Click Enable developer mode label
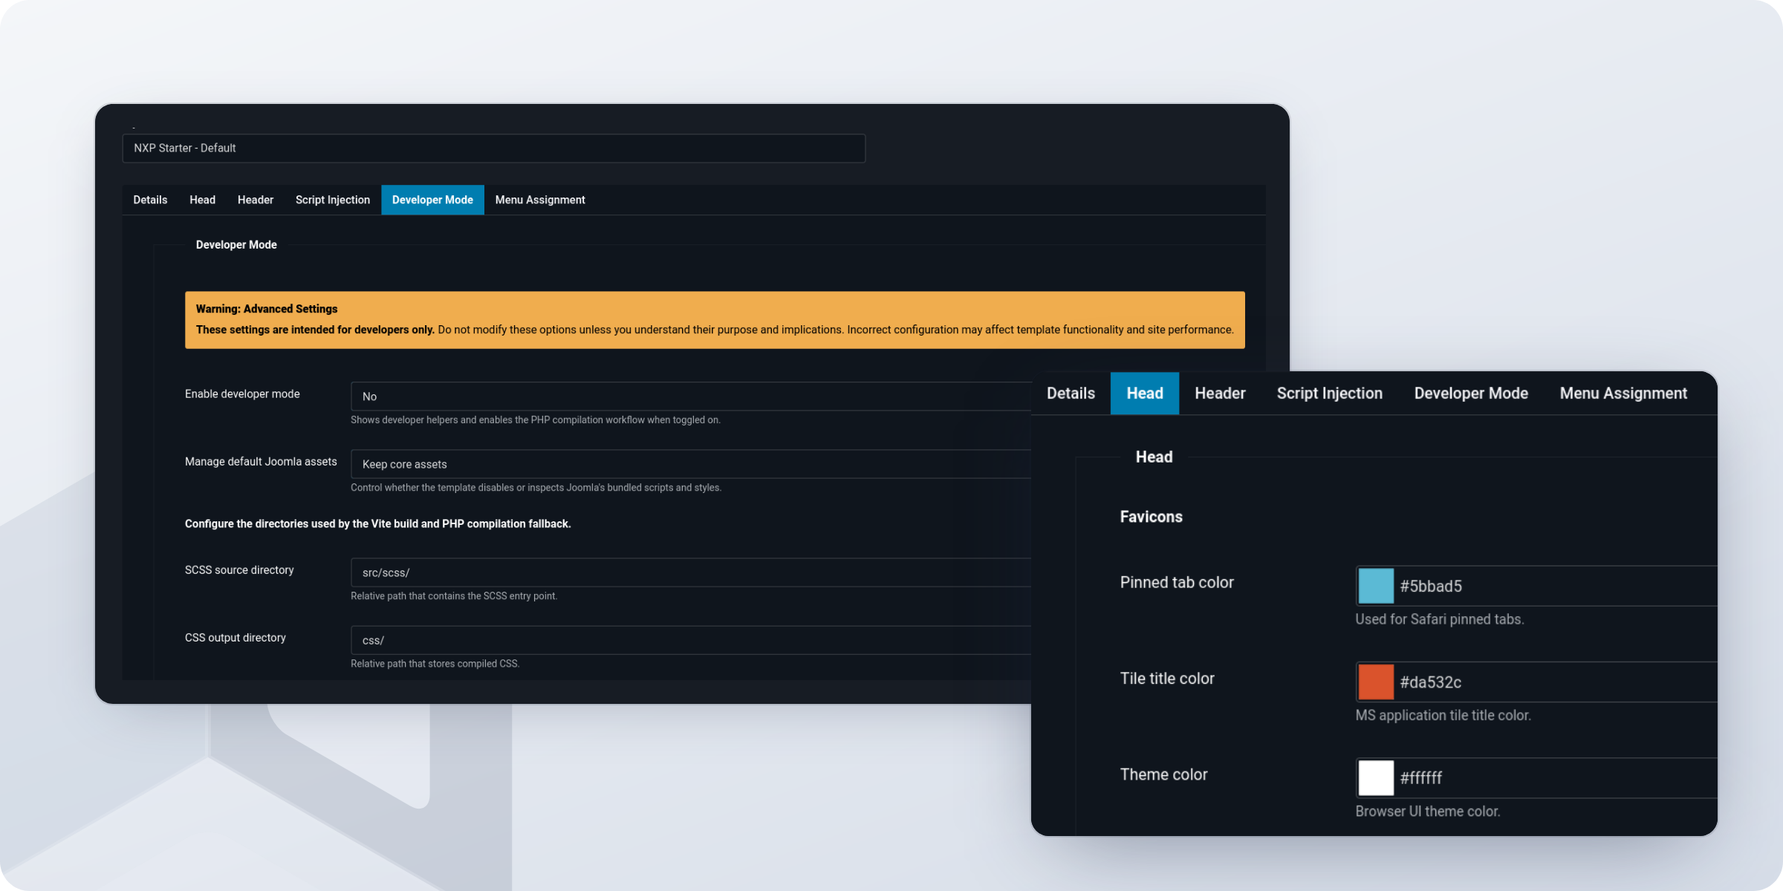Image resolution: width=1783 pixels, height=891 pixels. [242, 394]
